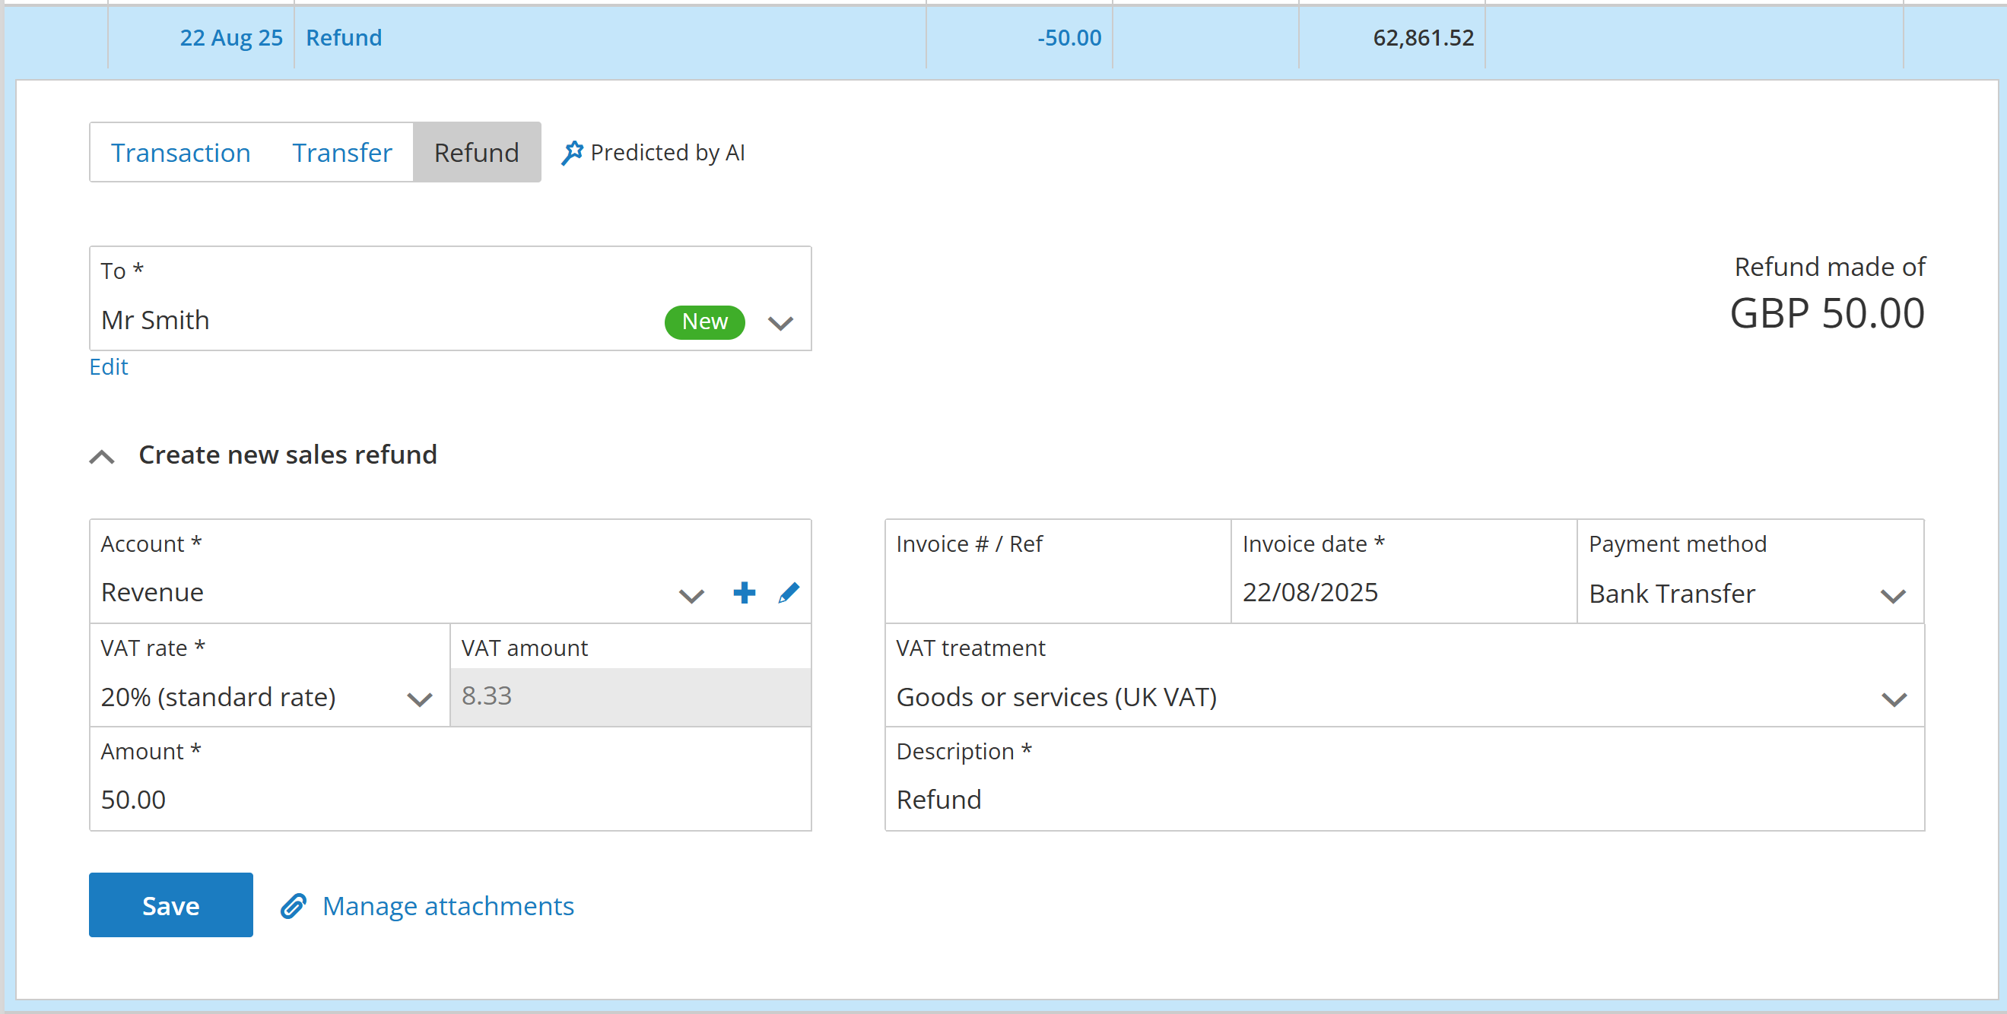The height and width of the screenshot is (1014, 2007).
Task: Click the 22 Aug 25 date link
Action: (231, 37)
